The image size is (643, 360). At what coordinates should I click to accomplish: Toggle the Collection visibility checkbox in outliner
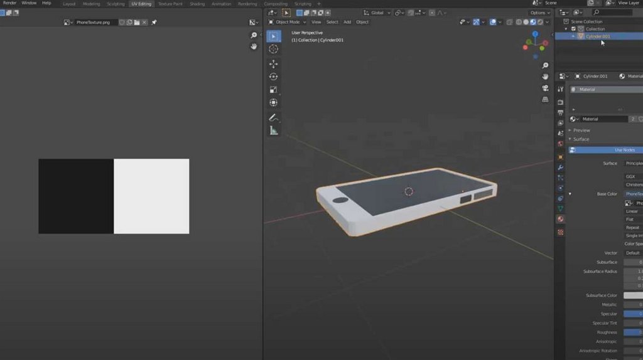coord(573,29)
